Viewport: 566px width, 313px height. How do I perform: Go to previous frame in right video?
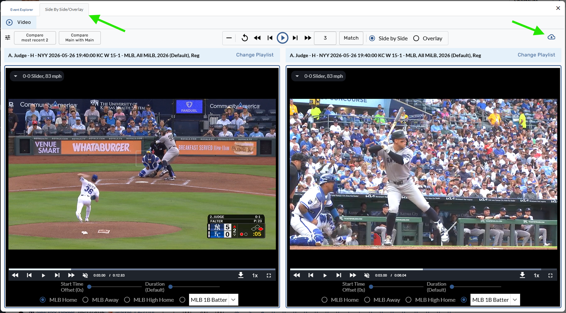point(310,275)
